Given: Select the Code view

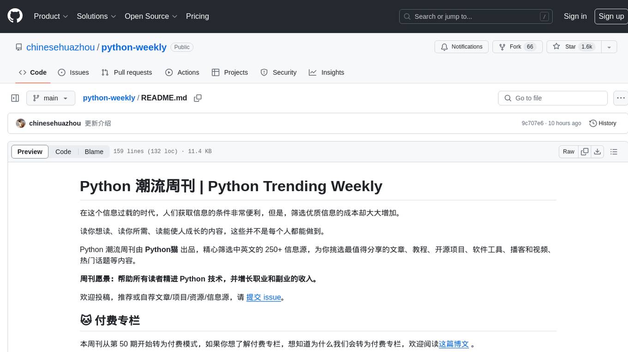Looking at the screenshot, I should (x=63, y=152).
